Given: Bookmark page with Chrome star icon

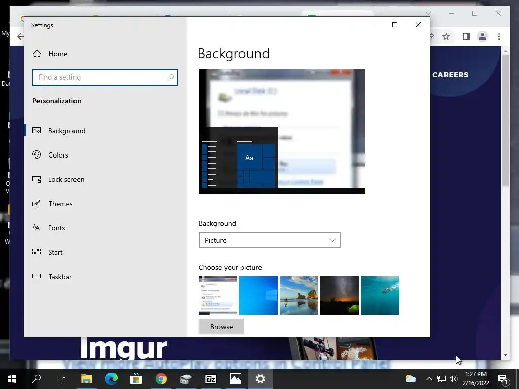Looking at the screenshot, I should 446,36.
